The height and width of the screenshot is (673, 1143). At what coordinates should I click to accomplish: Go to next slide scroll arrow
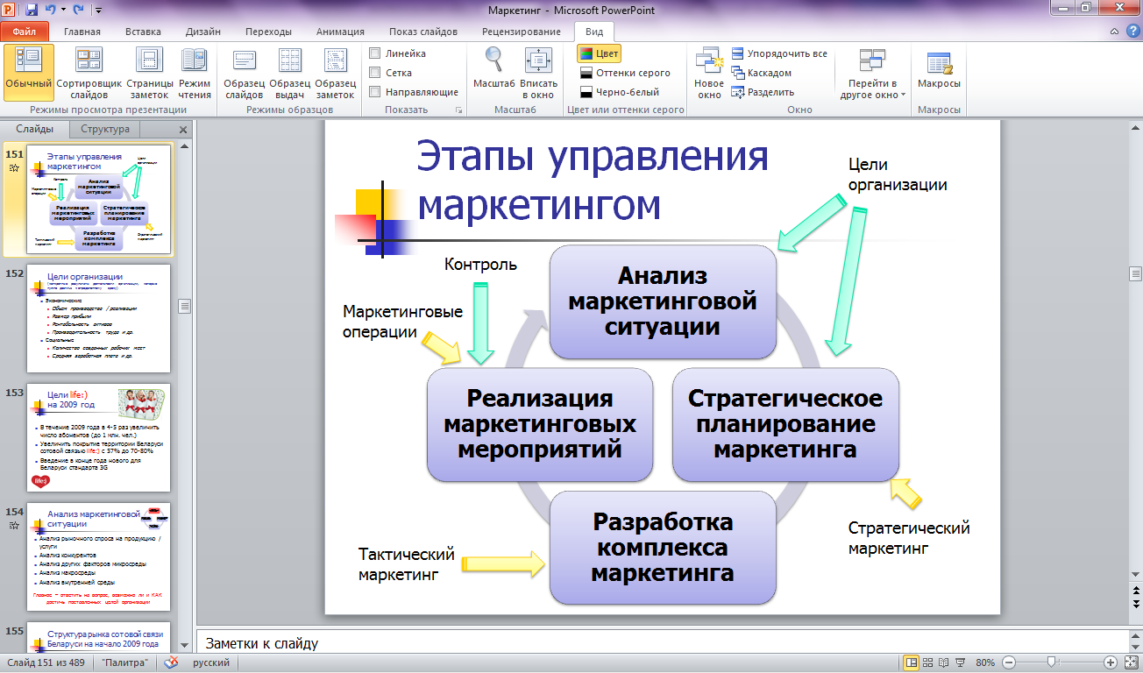(1134, 606)
